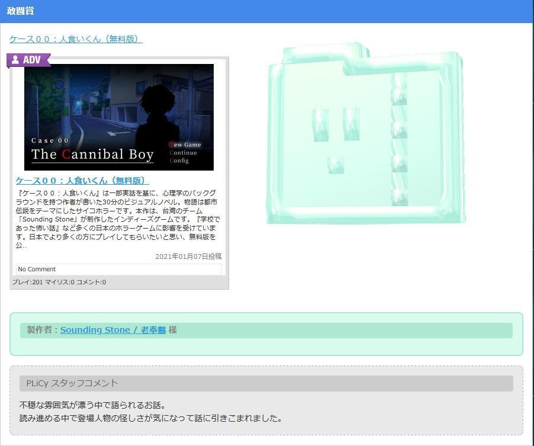This screenshot has width=534, height=446.
Task: Click the 2021年01月07日投稿 post date
Action: pyautogui.click(x=188, y=256)
